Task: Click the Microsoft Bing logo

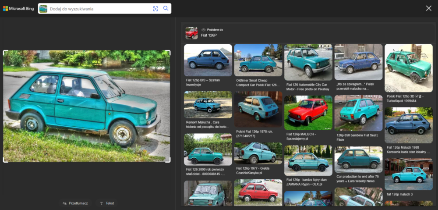Action: 18,8
